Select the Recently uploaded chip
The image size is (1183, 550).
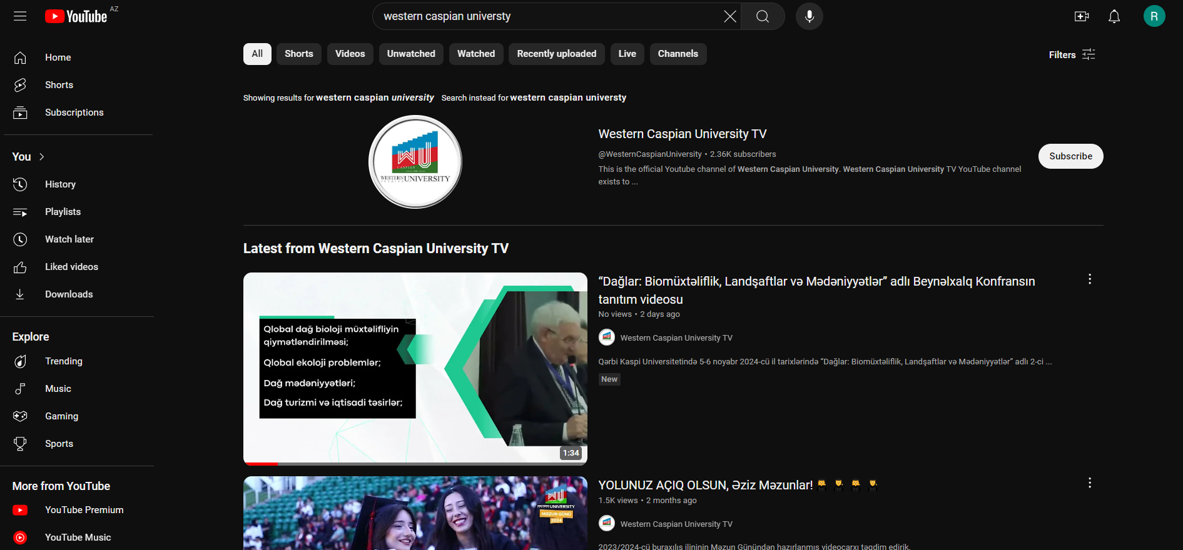tap(557, 54)
